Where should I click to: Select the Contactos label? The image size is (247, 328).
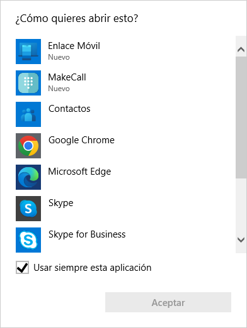click(x=69, y=109)
